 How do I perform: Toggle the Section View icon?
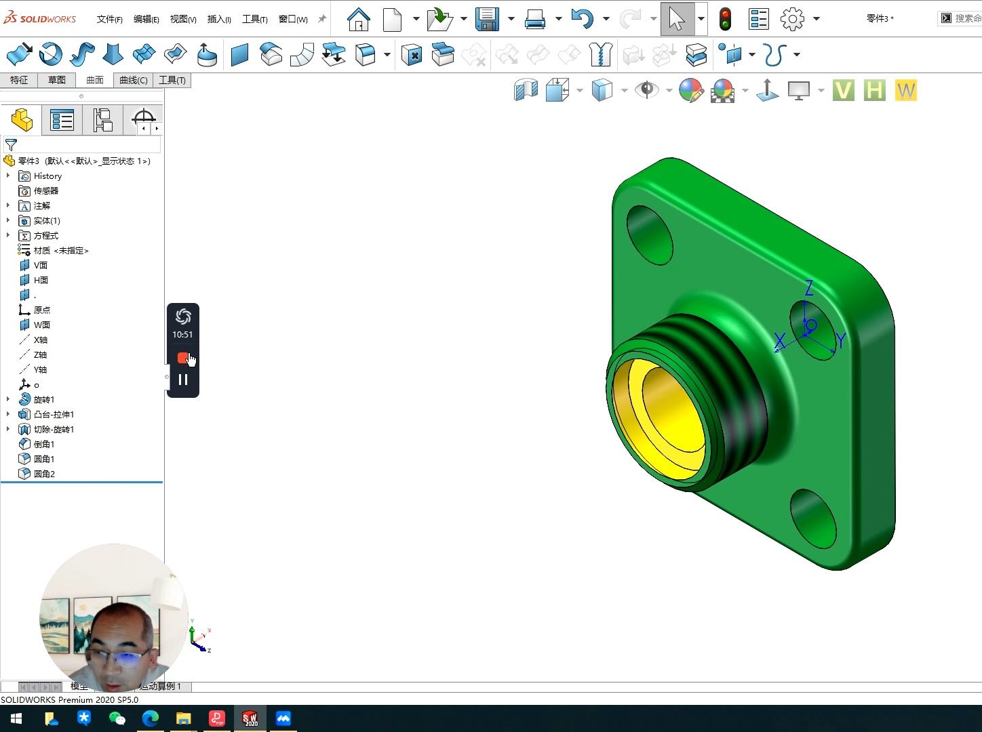tap(526, 90)
